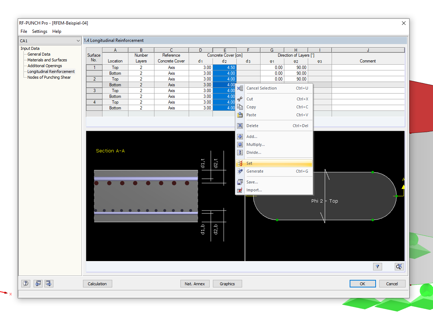Click the Copy icon in context menu
The image size is (433, 325).
click(240, 107)
